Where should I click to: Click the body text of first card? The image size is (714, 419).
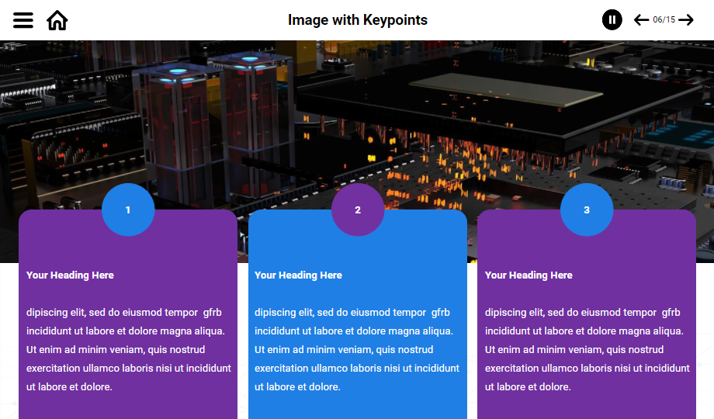click(x=128, y=349)
